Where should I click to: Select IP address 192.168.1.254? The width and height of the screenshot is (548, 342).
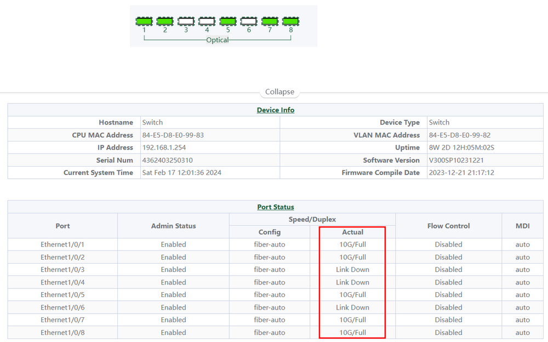pos(164,147)
